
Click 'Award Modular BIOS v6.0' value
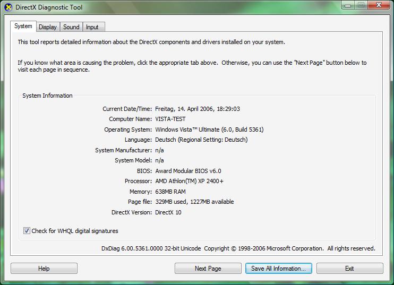tap(188, 171)
